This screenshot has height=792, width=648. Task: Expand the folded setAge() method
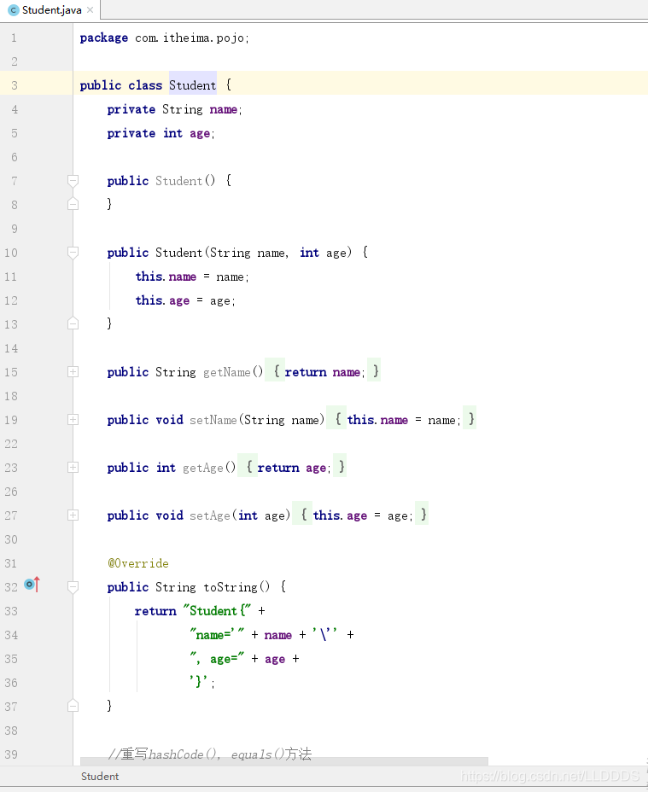pos(73,515)
